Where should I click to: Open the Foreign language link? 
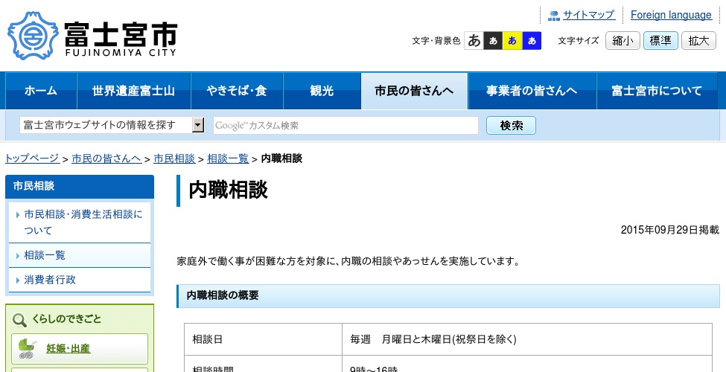(x=671, y=15)
